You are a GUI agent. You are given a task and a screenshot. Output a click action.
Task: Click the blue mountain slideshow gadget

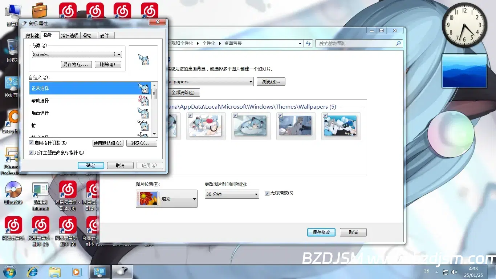point(464,71)
